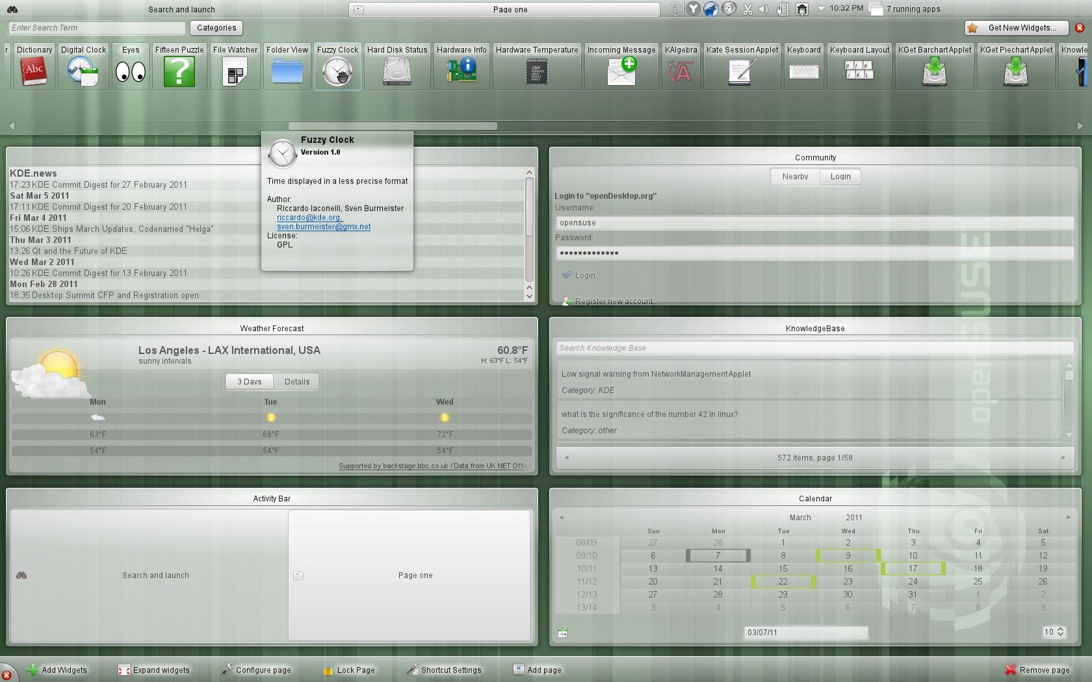The image size is (1092, 682).
Task: Click the Hard Disk Status widget icon
Action: pos(396,71)
